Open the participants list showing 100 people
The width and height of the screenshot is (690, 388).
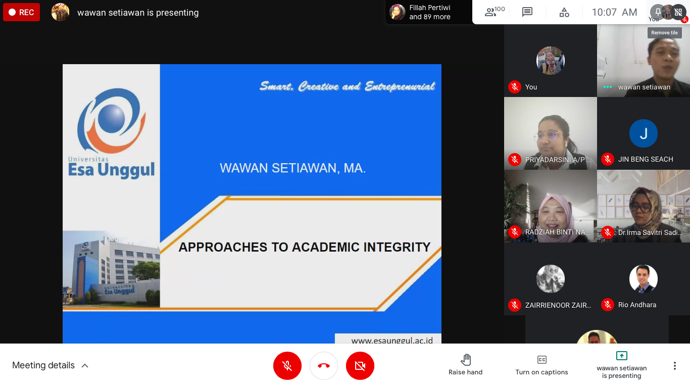click(495, 12)
